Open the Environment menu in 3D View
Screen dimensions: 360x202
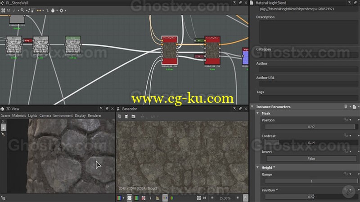63,115
